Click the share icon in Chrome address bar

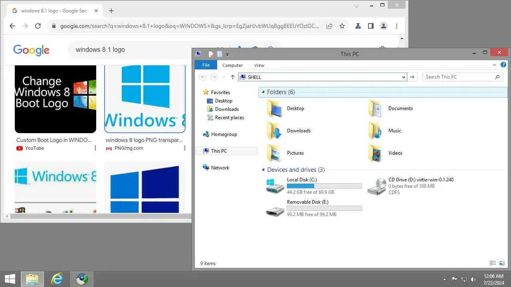[329, 26]
